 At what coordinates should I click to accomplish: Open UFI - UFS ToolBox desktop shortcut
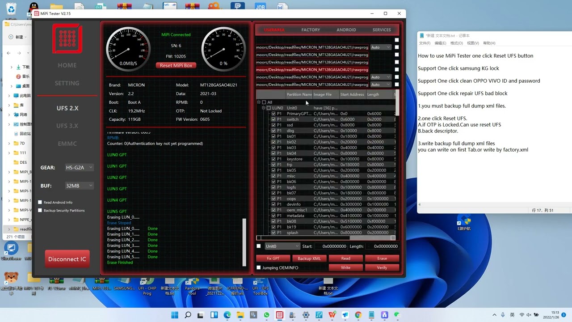260,286
